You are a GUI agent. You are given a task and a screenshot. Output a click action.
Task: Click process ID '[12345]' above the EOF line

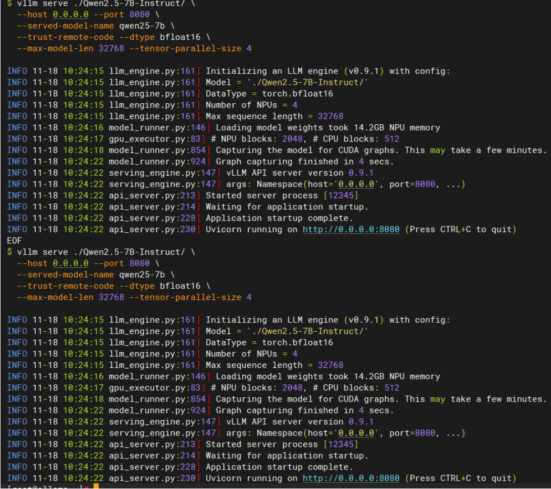341,195
